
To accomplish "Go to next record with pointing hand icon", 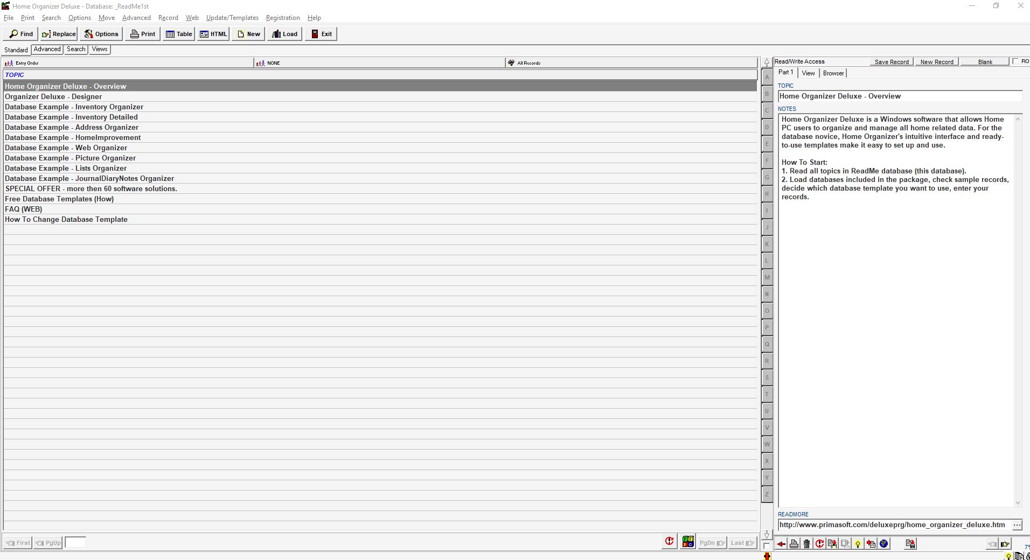I will (x=1005, y=544).
